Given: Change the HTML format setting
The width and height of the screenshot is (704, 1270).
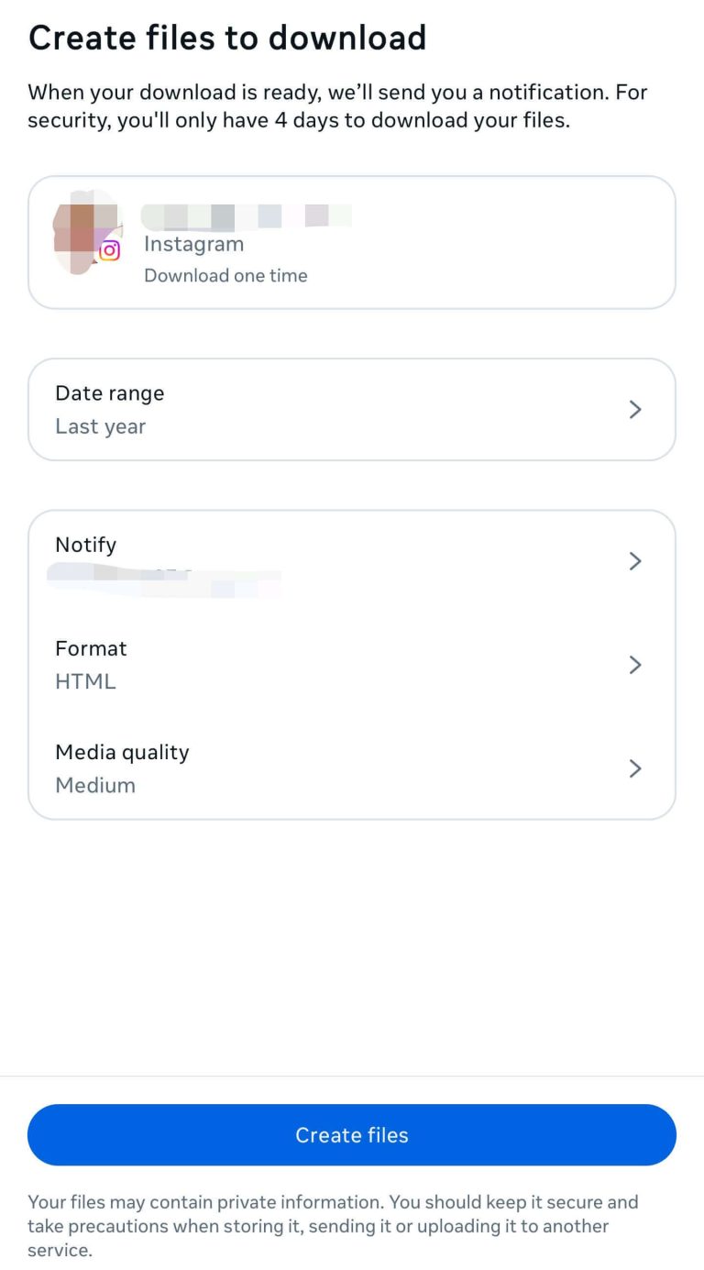Looking at the screenshot, I should click(352, 665).
